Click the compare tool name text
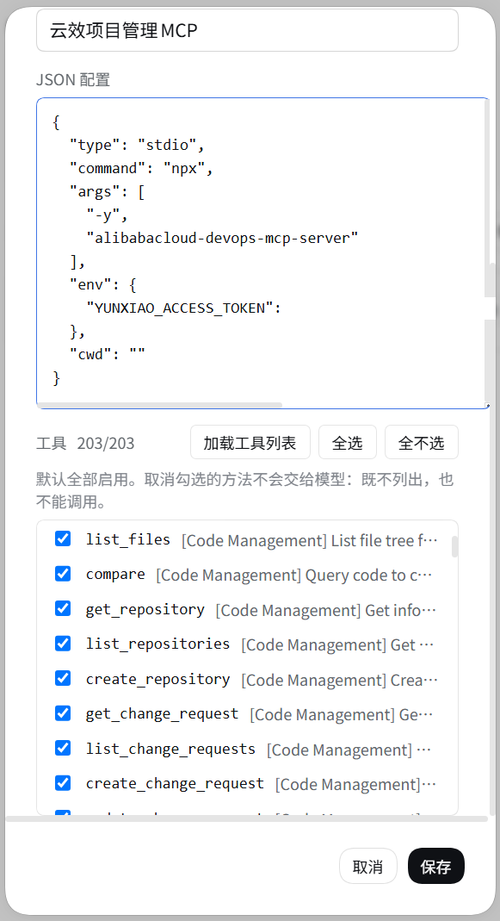 point(115,574)
